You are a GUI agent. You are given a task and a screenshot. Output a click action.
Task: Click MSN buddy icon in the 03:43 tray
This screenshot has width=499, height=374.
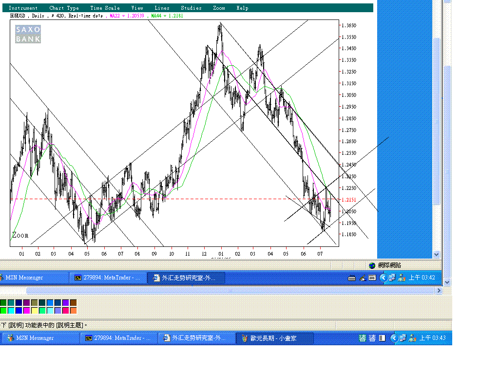click(x=412, y=338)
